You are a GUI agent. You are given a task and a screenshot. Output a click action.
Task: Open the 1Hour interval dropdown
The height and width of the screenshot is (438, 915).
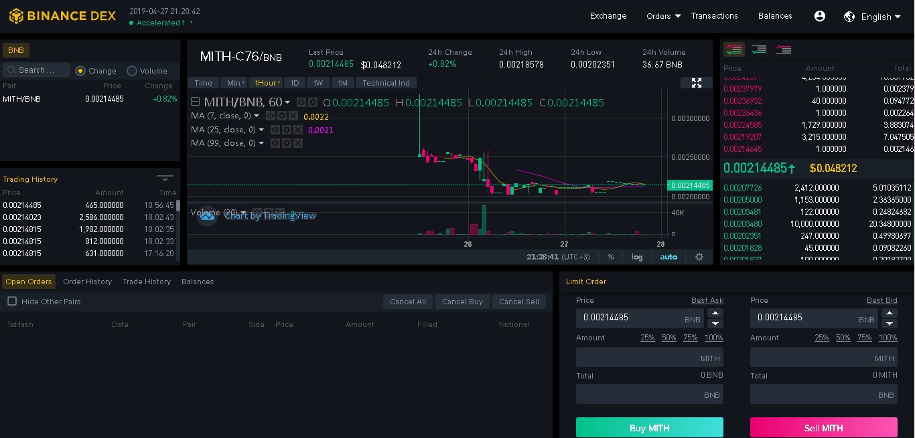pyautogui.click(x=267, y=82)
